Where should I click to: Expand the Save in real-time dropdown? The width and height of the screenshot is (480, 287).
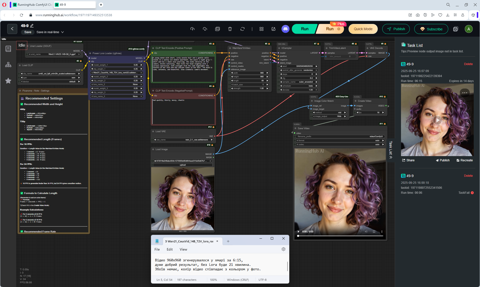pyautogui.click(x=62, y=32)
